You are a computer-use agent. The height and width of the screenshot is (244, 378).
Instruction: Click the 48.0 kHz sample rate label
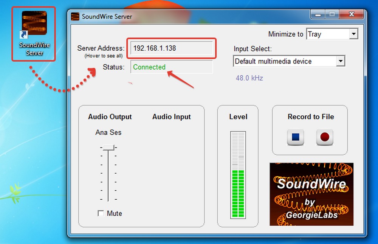click(249, 78)
